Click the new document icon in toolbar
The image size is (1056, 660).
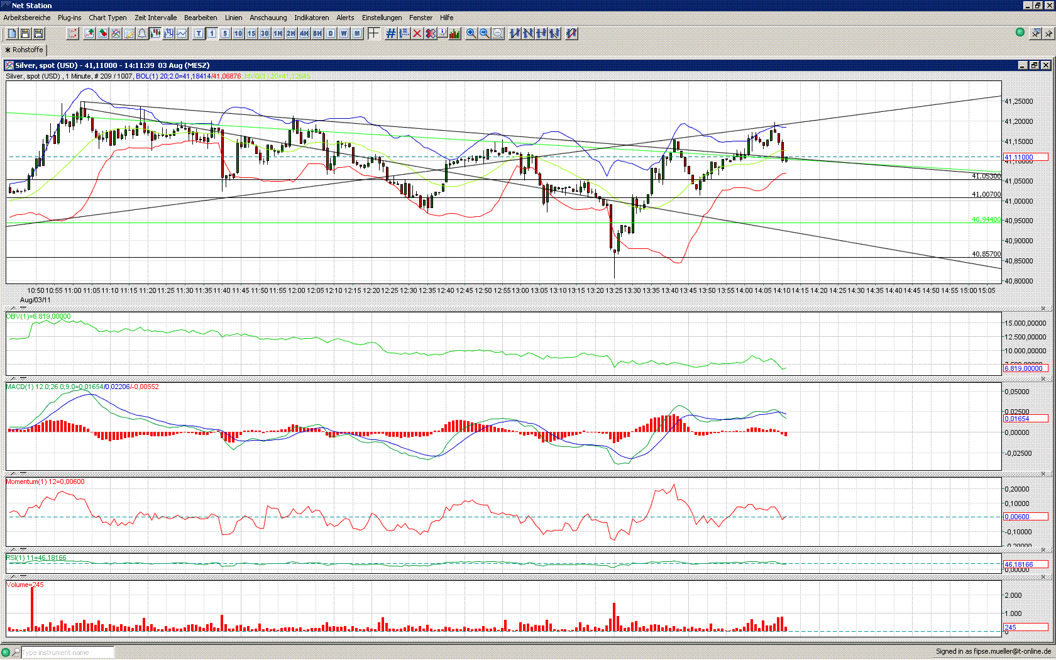click(12, 33)
